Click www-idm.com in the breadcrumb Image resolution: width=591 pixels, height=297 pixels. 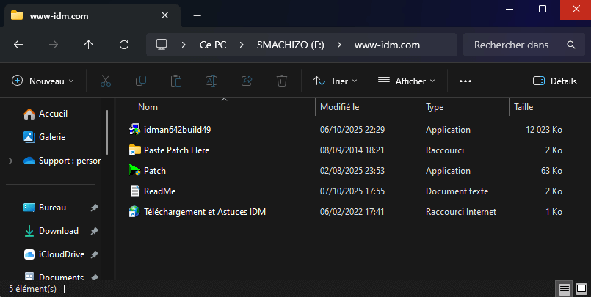pos(387,45)
